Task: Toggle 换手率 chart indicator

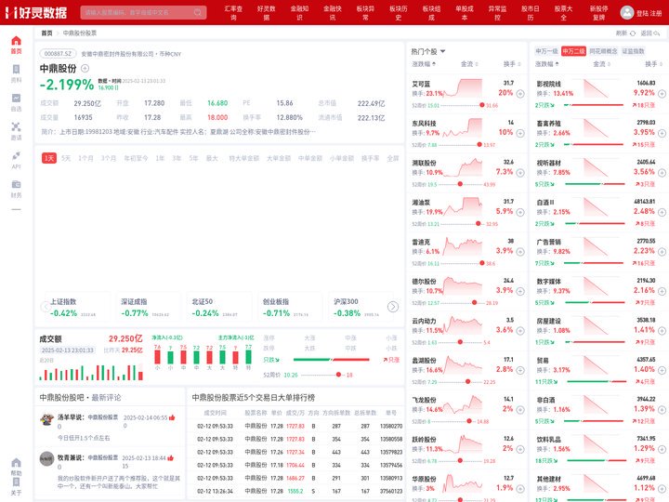Action: coord(371,158)
